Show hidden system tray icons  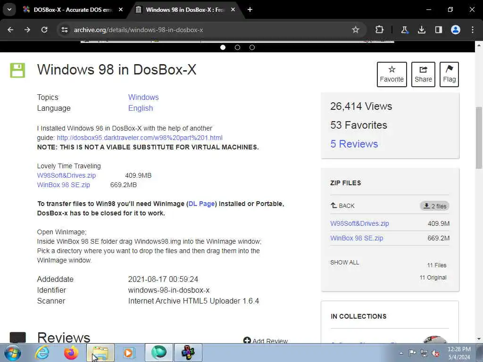pos(401,353)
